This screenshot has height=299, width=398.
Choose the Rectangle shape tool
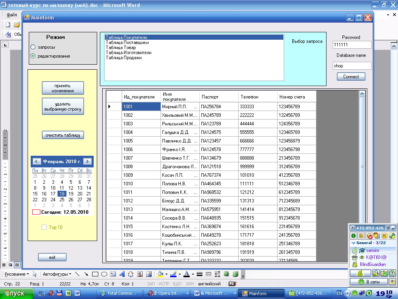pyautogui.click(x=95, y=274)
